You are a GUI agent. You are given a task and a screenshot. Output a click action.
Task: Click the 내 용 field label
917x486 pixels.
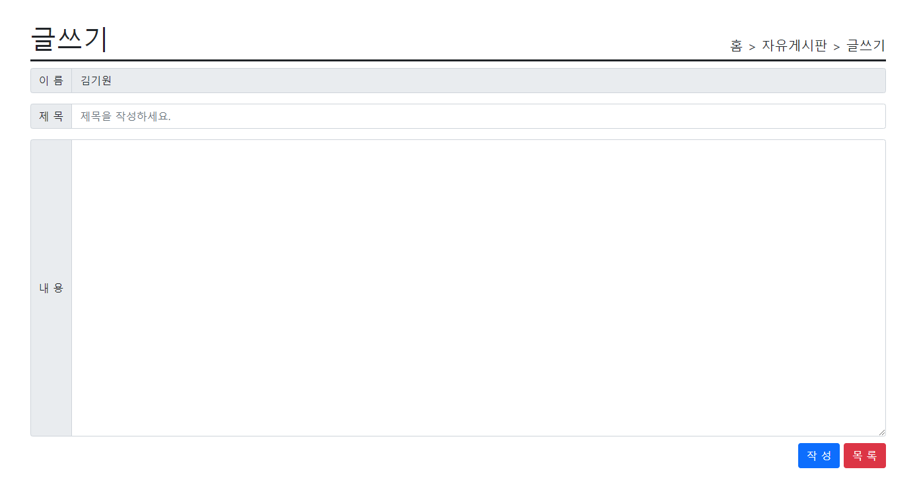tap(51, 288)
